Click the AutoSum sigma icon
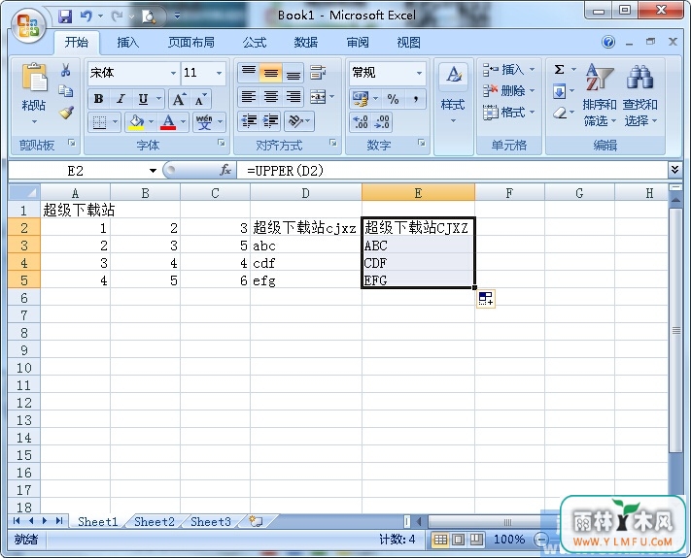 (x=559, y=70)
